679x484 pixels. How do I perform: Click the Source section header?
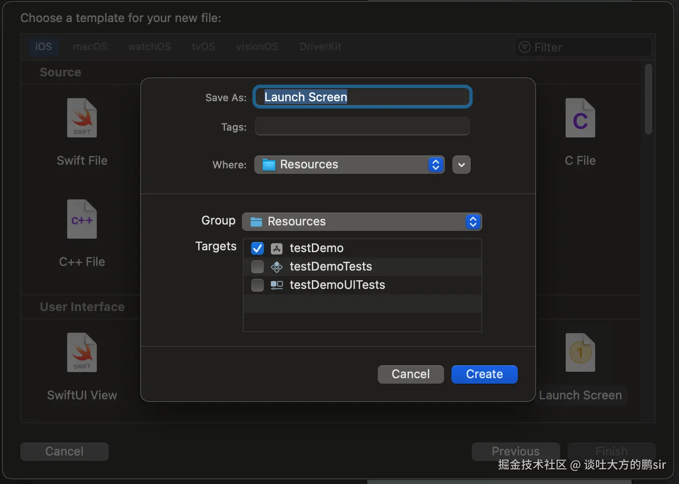tap(60, 73)
